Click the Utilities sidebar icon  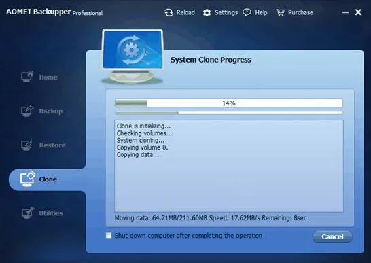[28, 213]
